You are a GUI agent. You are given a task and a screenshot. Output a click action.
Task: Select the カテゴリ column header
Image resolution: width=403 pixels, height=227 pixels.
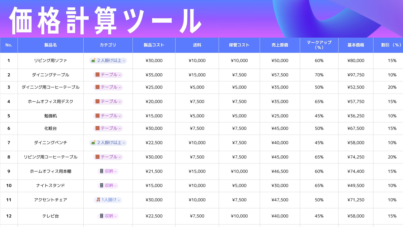tap(108, 45)
